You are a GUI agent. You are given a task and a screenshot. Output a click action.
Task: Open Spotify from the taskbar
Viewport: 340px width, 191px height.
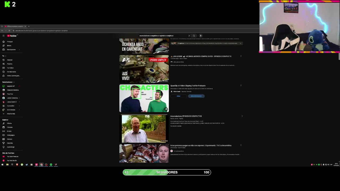pos(51,165)
